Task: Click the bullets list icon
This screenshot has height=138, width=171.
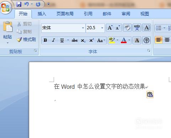Action: click(159, 28)
